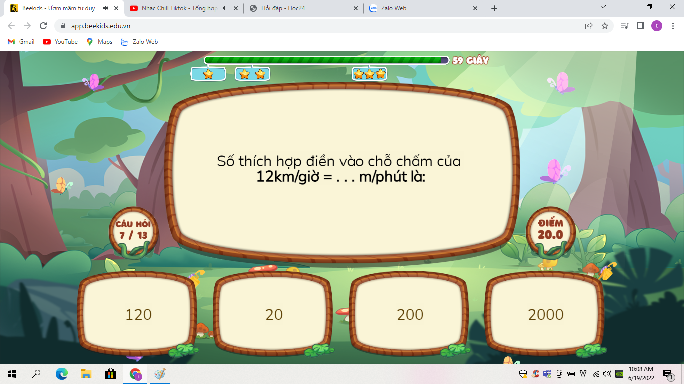
Task: Open Chrome profile avatar
Action: coord(656,26)
